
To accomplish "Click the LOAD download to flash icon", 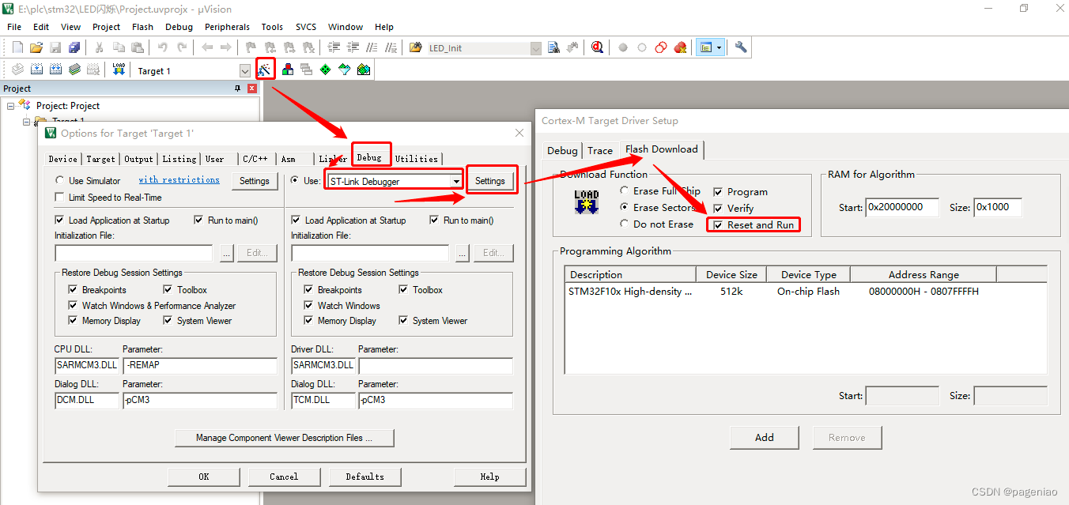I will point(119,70).
